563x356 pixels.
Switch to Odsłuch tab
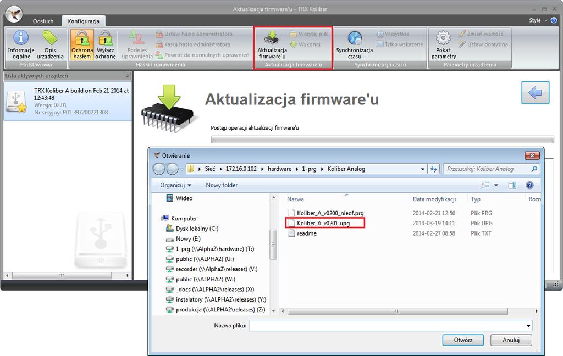43,21
